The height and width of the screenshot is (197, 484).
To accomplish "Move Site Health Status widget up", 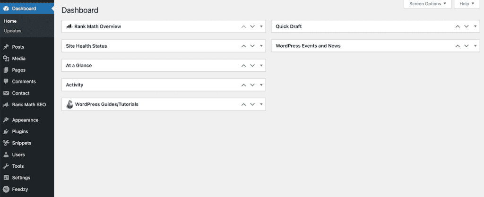I will click(243, 46).
